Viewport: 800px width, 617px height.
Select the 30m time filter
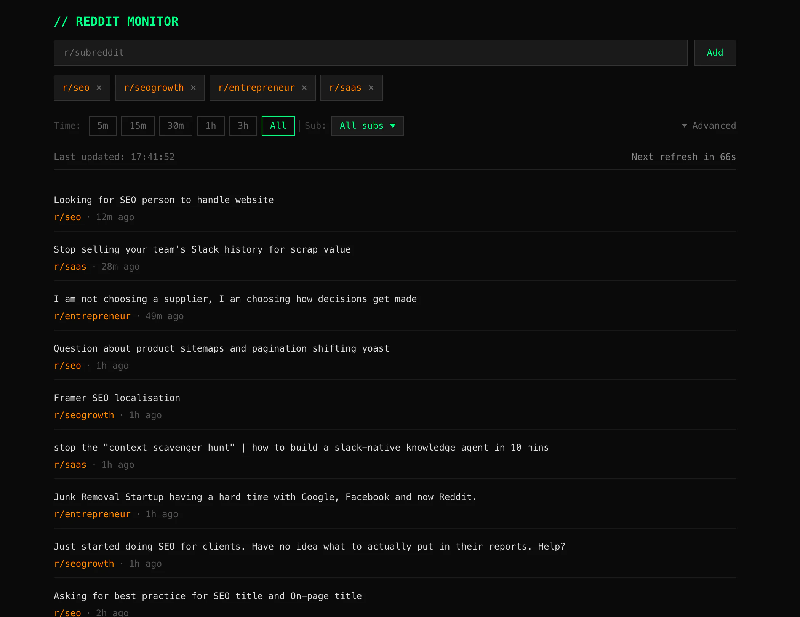click(176, 126)
